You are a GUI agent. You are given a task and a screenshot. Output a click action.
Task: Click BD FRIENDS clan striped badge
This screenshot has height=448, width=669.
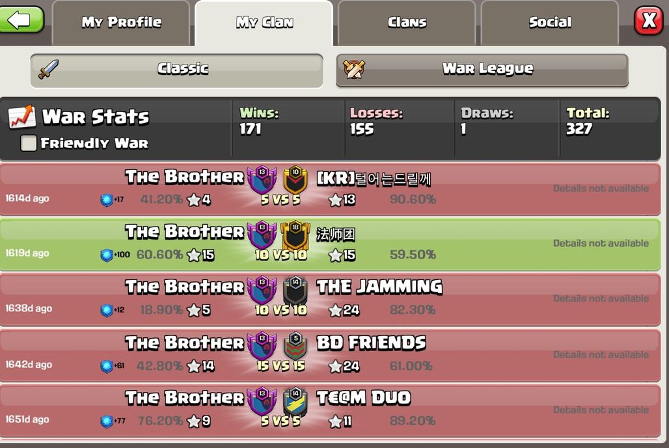(x=295, y=346)
